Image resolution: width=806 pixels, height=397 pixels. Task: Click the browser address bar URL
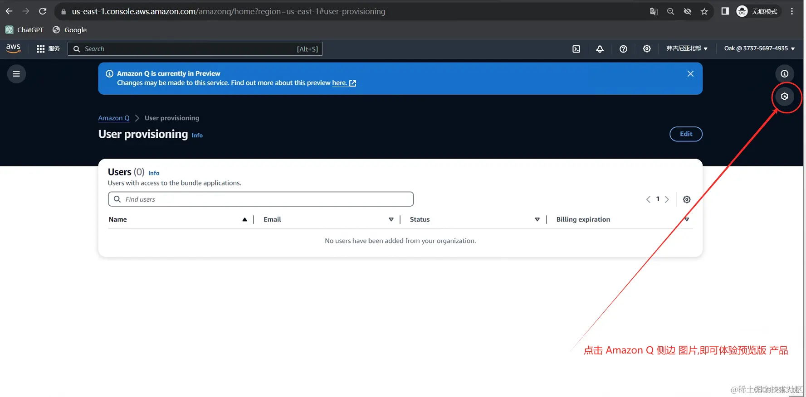point(229,11)
